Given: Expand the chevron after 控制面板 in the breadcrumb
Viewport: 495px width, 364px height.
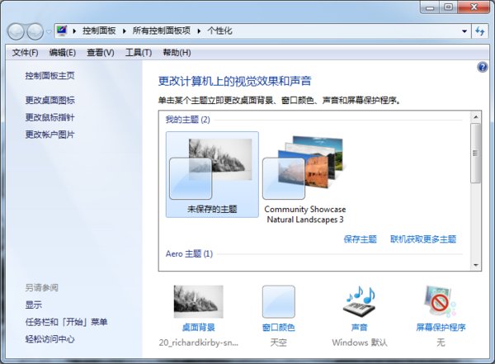Looking at the screenshot, I should pos(125,31).
